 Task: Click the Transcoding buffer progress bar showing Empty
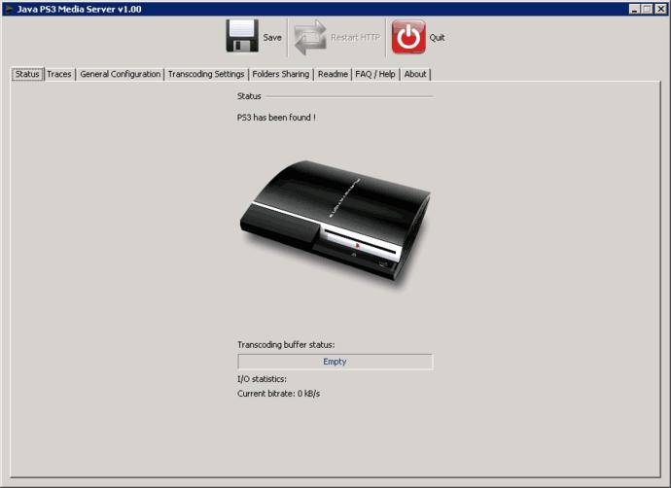[x=335, y=362]
